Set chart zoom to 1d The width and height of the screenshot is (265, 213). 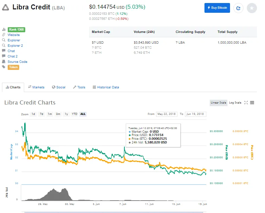[x=33, y=114]
